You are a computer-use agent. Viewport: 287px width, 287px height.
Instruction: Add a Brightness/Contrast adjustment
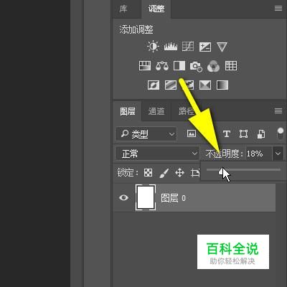click(153, 47)
